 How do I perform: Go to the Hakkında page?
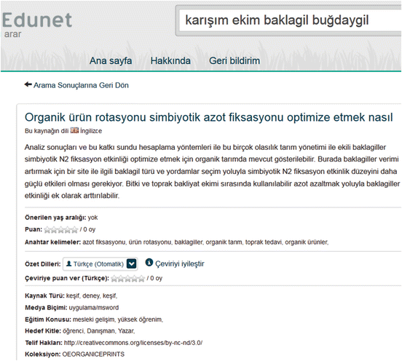pos(170,61)
